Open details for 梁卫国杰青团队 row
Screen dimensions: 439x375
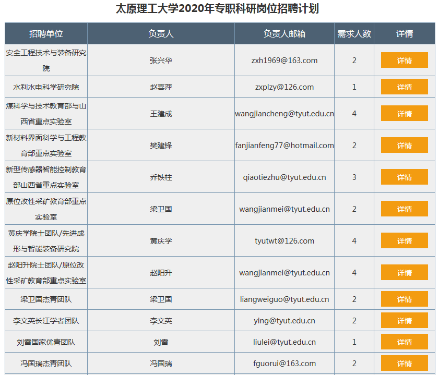[404, 299]
